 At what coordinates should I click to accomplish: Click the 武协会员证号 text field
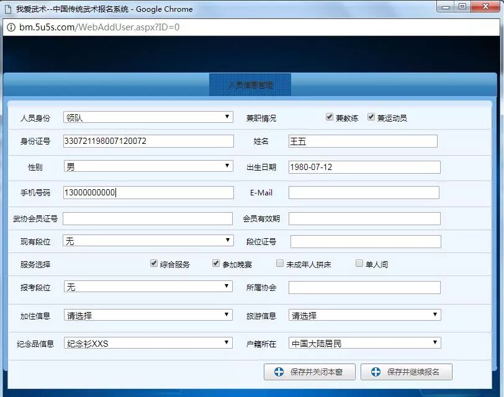click(148, 219)
